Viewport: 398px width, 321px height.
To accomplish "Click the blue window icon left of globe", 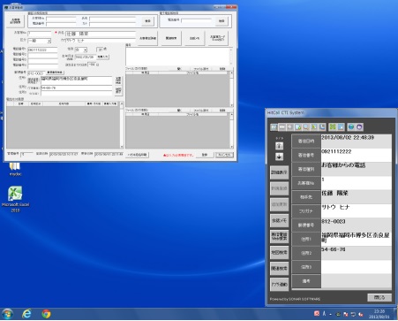I will pyautogui.click(x=341, y=126).
